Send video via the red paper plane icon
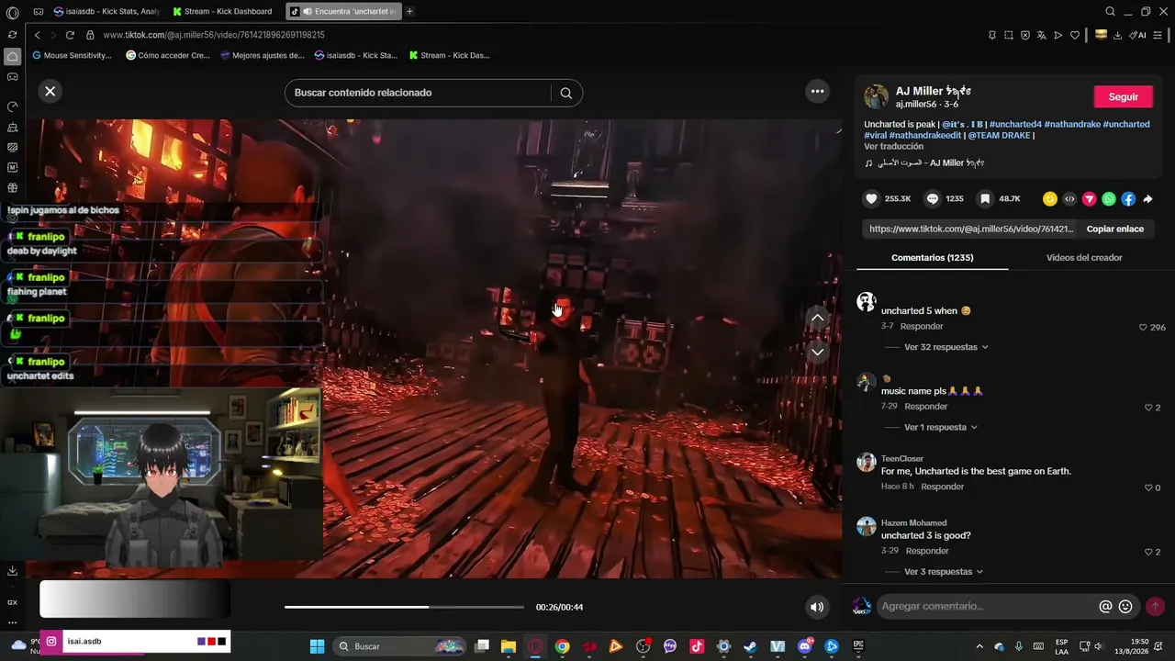This screenshot has width=1175, height=661. point(1089,198)
